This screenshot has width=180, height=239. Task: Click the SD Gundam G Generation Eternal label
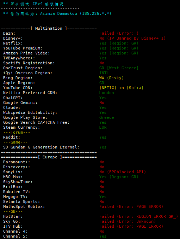tap(41, 147)
